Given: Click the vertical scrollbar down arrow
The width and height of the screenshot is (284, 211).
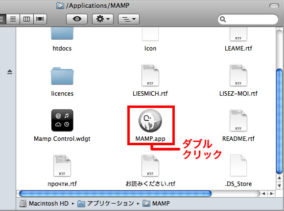Looking at the screenshot, I should [279, 186].
